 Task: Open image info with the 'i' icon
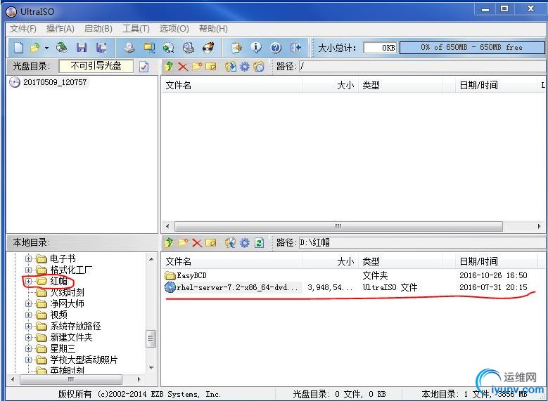256,48
